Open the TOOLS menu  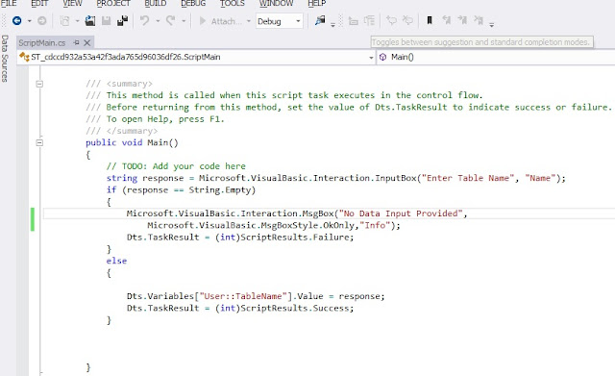[233, 4]
